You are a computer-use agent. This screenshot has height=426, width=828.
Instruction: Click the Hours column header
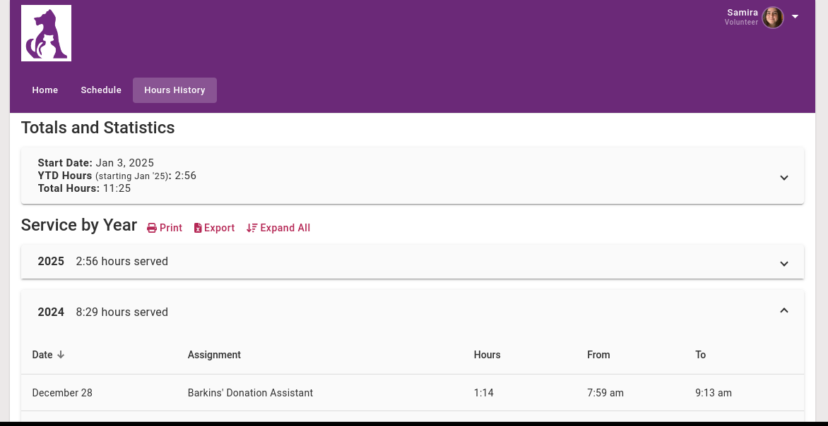[x=487, y=355]
